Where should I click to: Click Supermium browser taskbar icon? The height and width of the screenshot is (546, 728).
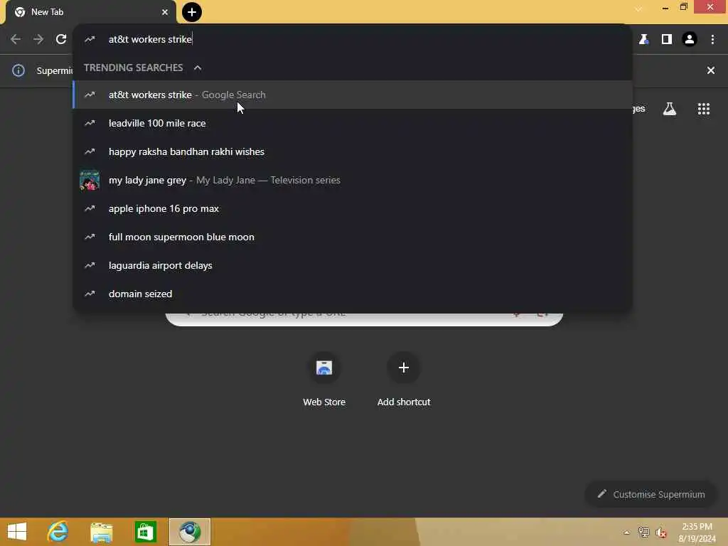point(189,532)
